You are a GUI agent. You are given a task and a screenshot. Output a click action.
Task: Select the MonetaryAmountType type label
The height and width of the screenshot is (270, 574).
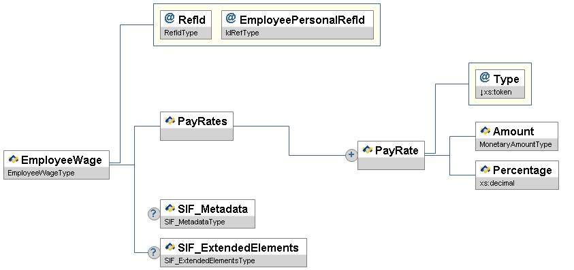pos(515,144)
